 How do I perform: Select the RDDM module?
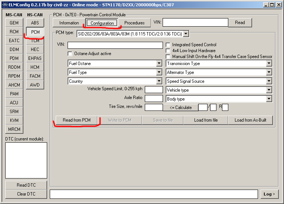[x=14, y=67]
